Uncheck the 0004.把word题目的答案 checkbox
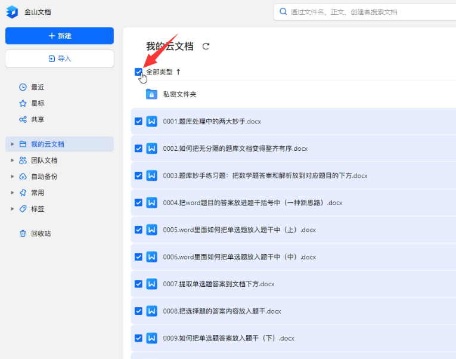The height and width of the screenshot is (359, 456). point(138,203)
